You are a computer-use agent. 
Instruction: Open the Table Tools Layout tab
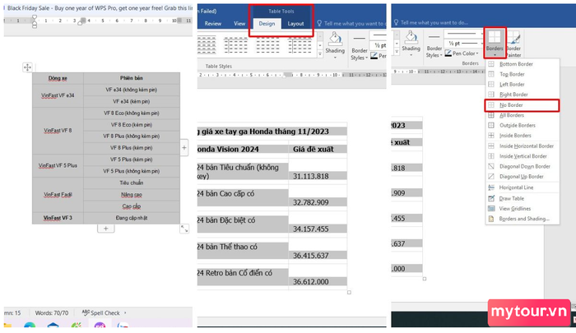295,24
